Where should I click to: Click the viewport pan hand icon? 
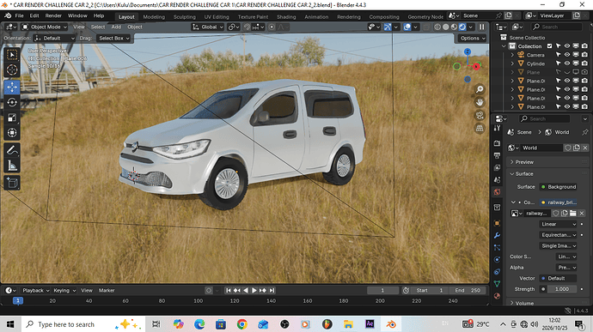(x=480, y=102)
